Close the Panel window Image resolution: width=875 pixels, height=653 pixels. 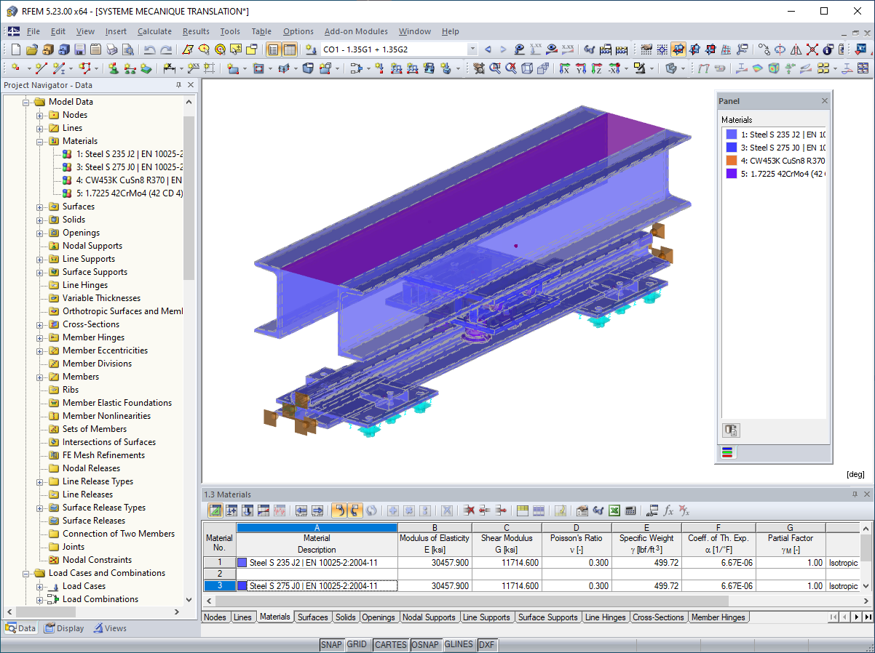[824, 101]
